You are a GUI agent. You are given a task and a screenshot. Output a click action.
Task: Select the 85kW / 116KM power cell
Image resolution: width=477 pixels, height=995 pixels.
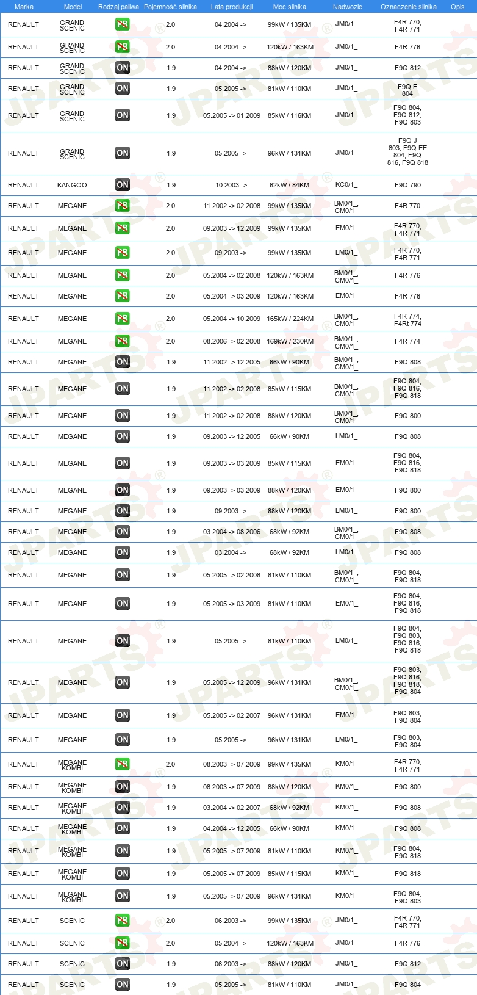coord(290,115)
